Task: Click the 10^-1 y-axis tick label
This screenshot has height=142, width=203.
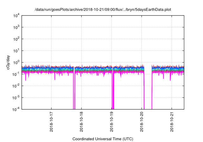Action: pyautogui.click(x=16, y=74)
